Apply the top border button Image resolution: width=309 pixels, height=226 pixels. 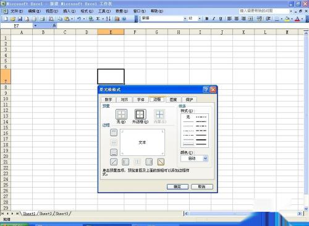tap(114, 133)
